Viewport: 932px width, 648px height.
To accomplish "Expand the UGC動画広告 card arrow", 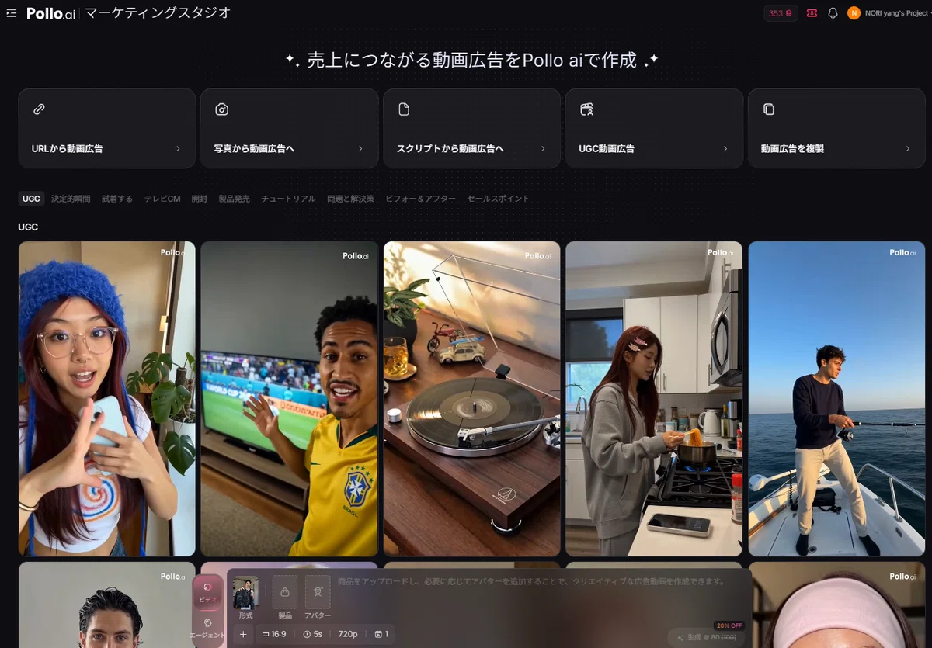I will pos(725,148).
